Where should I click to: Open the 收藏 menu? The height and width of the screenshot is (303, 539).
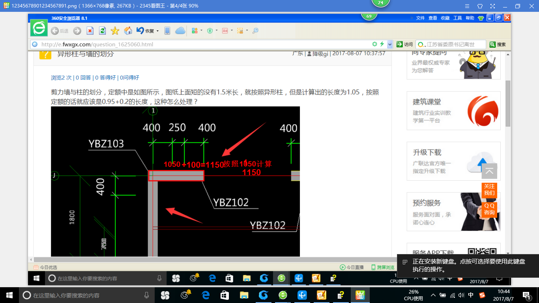[445, 18]
